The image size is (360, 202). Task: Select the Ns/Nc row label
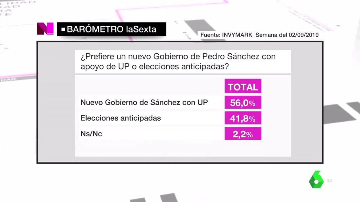(x=91, y=134)
